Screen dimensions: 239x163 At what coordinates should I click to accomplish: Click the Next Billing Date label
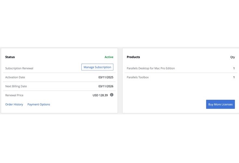coord(16,86)
